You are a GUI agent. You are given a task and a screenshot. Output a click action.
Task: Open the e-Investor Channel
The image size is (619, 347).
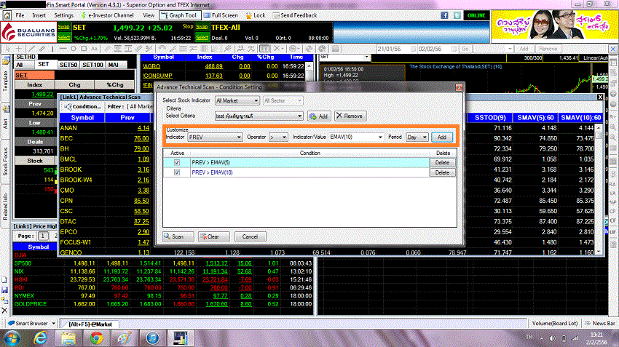(107, 15)
